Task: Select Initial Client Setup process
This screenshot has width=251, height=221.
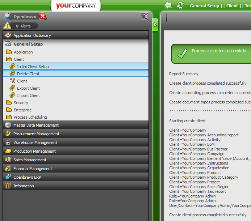Action: tap(76, 66)
